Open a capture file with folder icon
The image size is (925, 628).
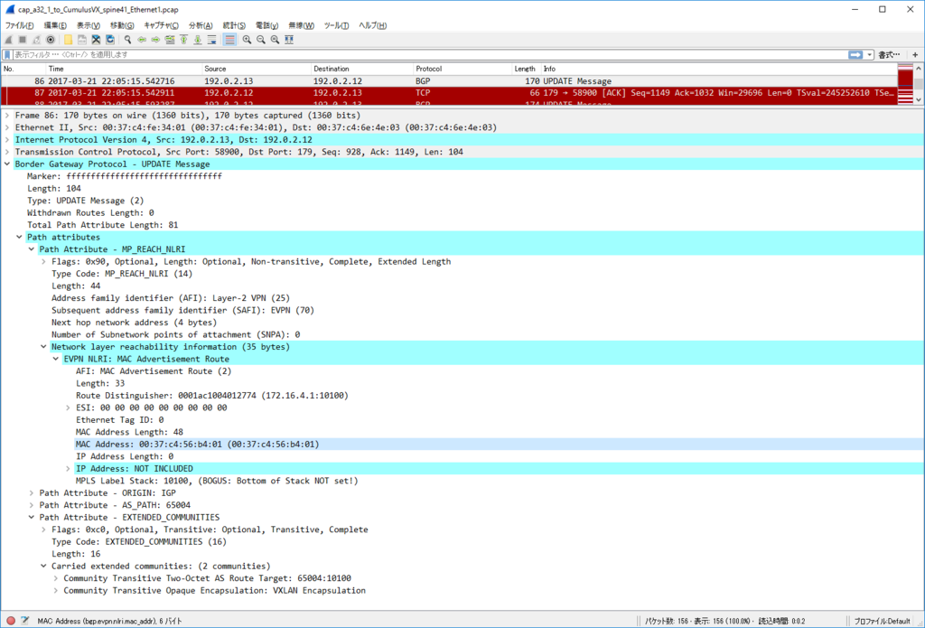(69, 40)
